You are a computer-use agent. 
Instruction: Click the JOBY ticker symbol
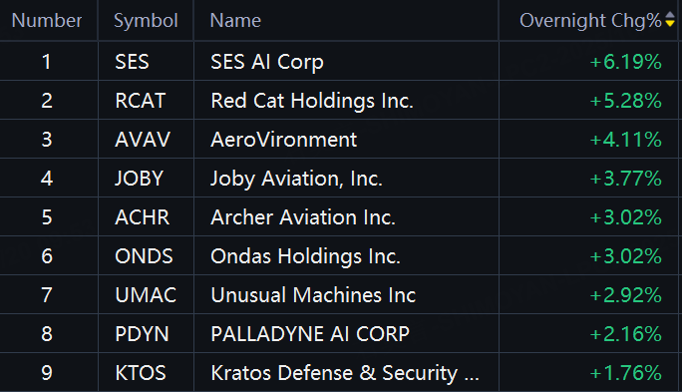(140, 179)
